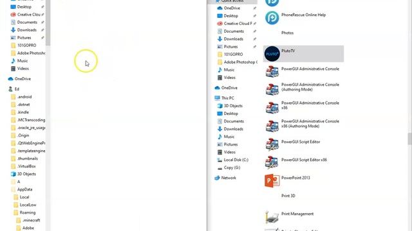This screenshot has height=231, width=412.
Task: Open Adobe Photosh folder in left window
Action: [x=31, y=53]
